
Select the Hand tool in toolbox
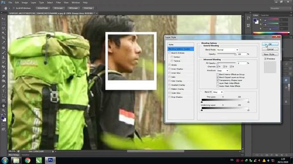coord(4,106)
